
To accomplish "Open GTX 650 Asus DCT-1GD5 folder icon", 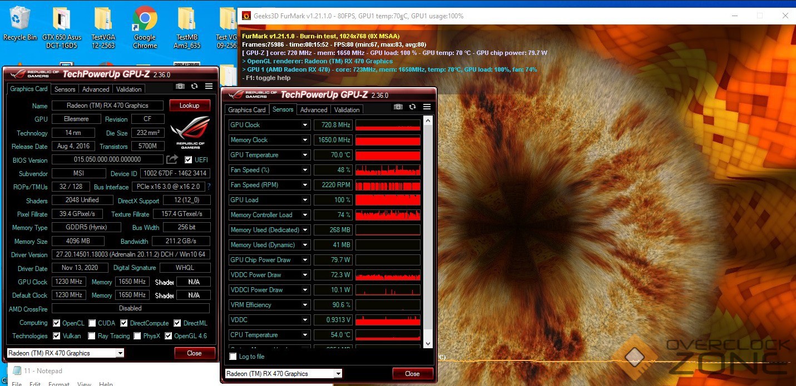I will click(x=62, y=28).
